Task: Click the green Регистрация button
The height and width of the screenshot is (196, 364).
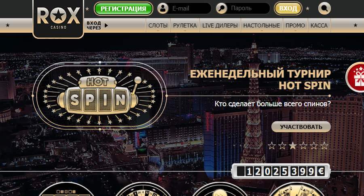Action: tap(123, 8)
